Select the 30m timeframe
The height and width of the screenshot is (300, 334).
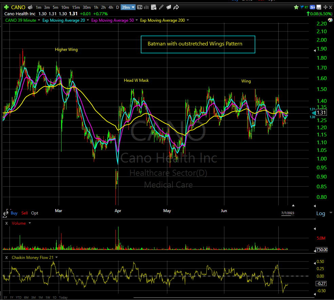87,7
